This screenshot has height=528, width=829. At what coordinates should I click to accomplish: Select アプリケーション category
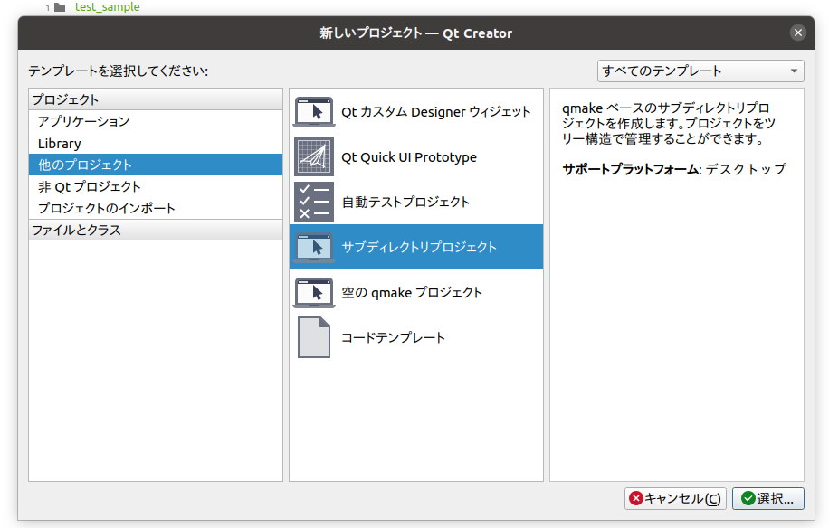(156, 121)
